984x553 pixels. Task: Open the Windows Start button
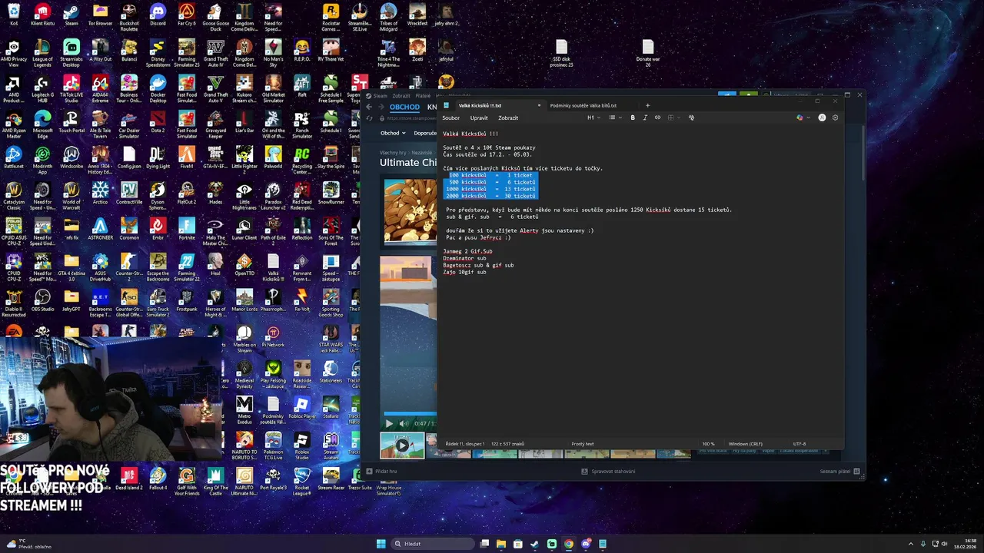click(x=381, y=544)
